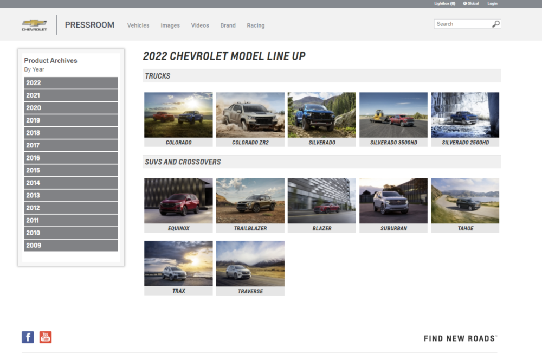Click the Global globe icon
The height and width of the screenshot is (353, 542).
pyautogui.click(x=465, y=4)
